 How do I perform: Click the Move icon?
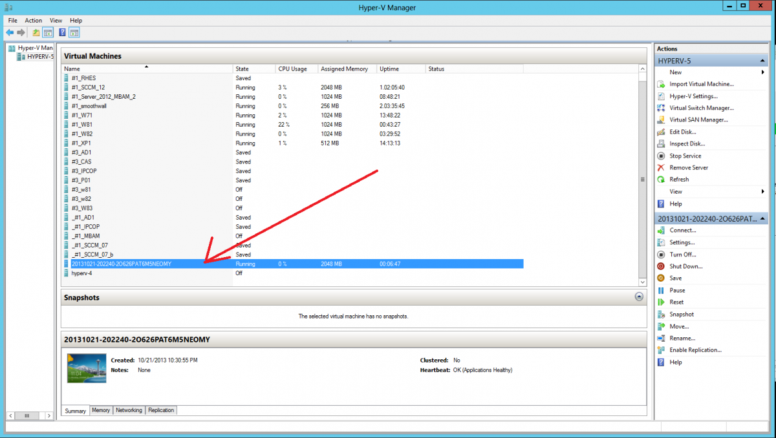pyautogui.click(x=661, y=326)
